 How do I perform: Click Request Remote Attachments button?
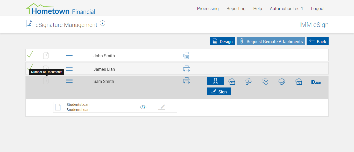click(271, 41)
